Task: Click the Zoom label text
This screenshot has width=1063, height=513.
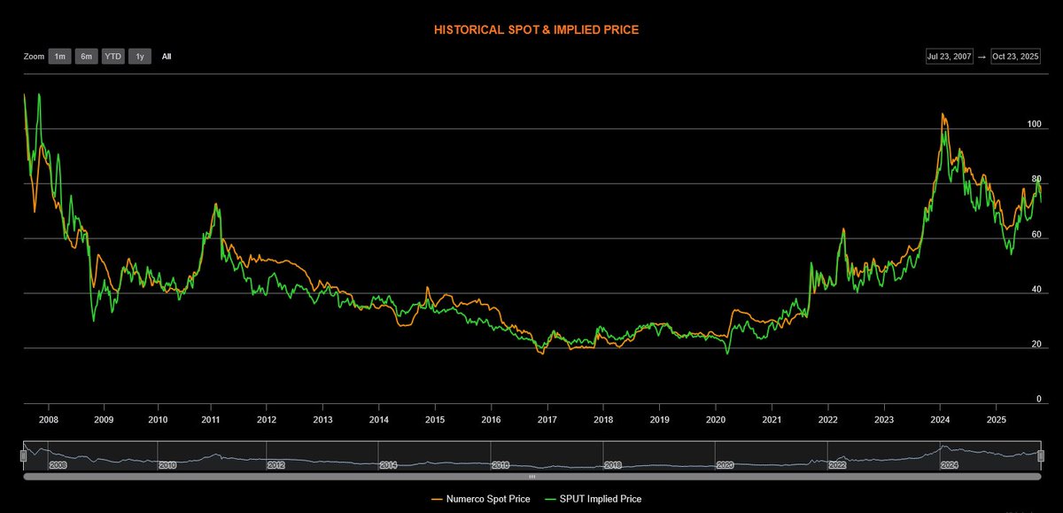Action: coord(34,57)
